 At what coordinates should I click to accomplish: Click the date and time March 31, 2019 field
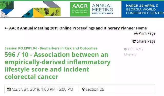[x=42, y=89]
